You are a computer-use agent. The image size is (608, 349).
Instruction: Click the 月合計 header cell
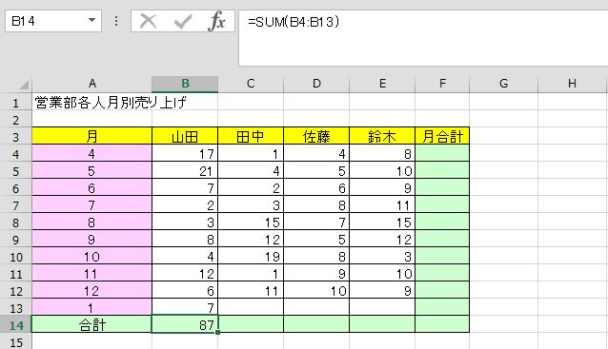(x=442, y=136)
